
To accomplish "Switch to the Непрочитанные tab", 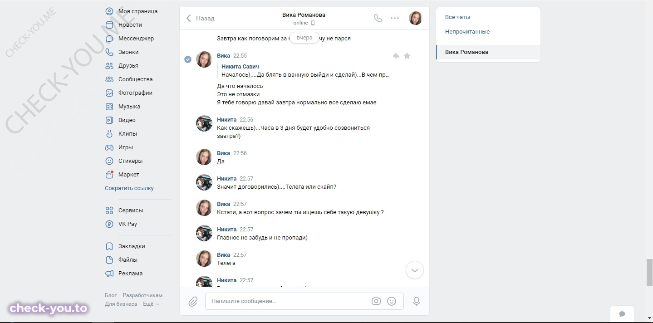I will point(467,32).
